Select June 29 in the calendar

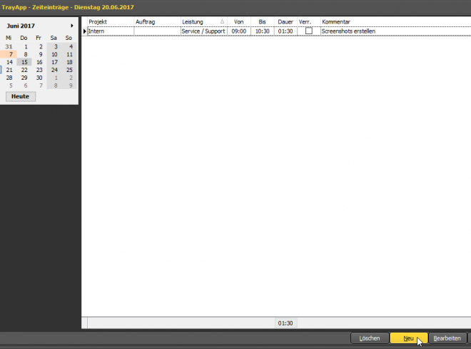(24, 78)
